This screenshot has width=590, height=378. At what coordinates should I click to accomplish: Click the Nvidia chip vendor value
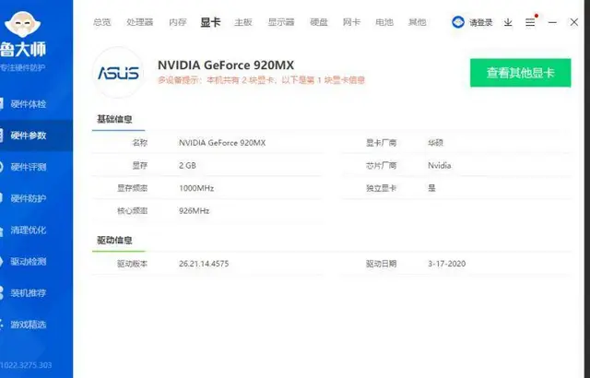pyautogui.click(x=439, y=166)
